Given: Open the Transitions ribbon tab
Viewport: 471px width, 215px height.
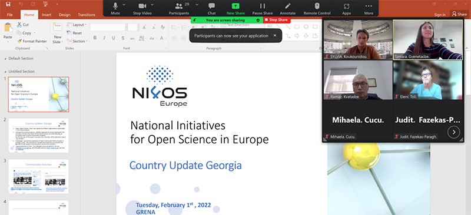Looking at the screenshot, I should point(87,15).
